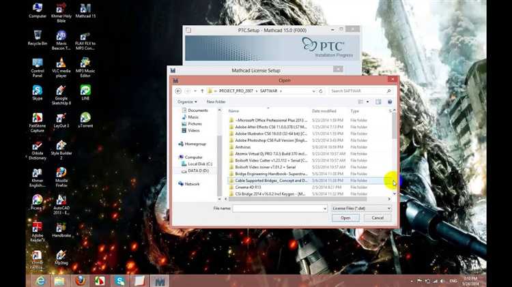
Task: Click the Open button in the dialog
Action: pos(345,218)
